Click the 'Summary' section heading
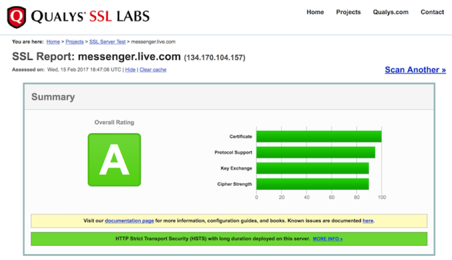Viewport: 452px width, 260px height. coord(53,97)
